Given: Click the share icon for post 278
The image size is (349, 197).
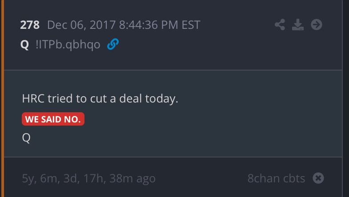Looking at the screenshot, I should pos(280,25).
